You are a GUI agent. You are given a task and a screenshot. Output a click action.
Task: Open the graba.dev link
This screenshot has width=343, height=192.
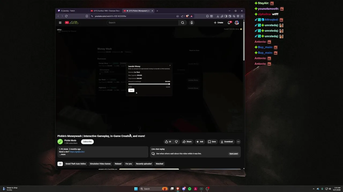[77, 152]
